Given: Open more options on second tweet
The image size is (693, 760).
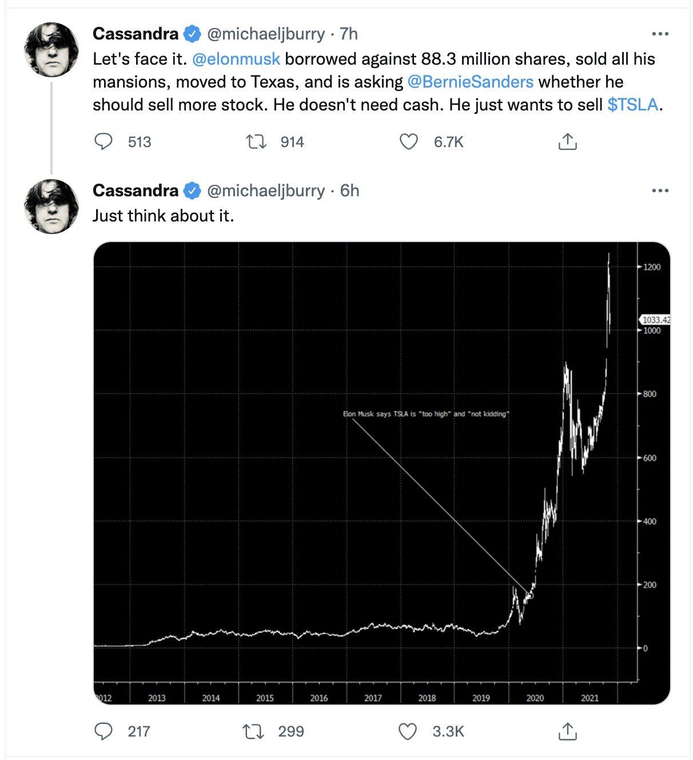Looking at the screenshot, I should click(660, 191).
